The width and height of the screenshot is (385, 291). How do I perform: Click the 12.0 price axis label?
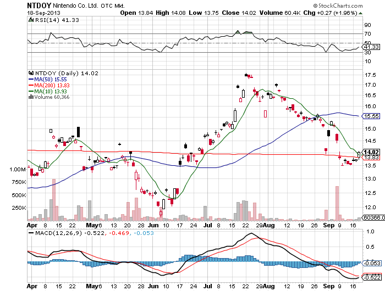tap(370, 208)
